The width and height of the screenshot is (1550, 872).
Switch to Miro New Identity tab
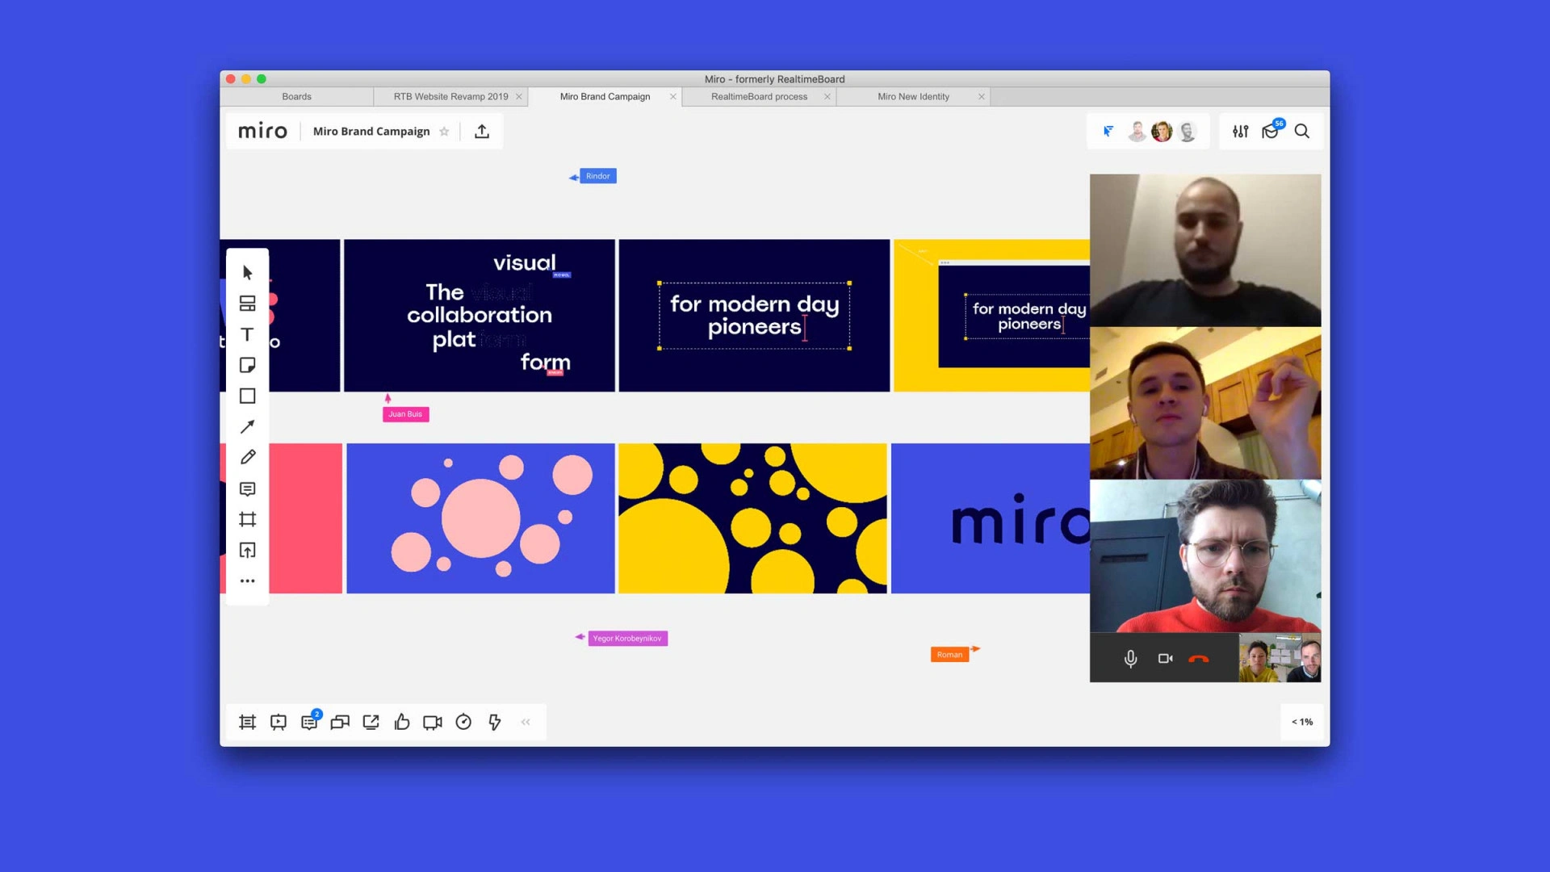(x=913, y=96)
